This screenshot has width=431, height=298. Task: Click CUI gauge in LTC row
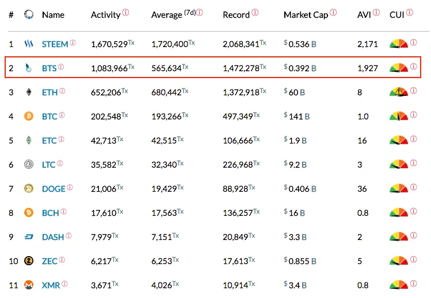tap(399, 164)
